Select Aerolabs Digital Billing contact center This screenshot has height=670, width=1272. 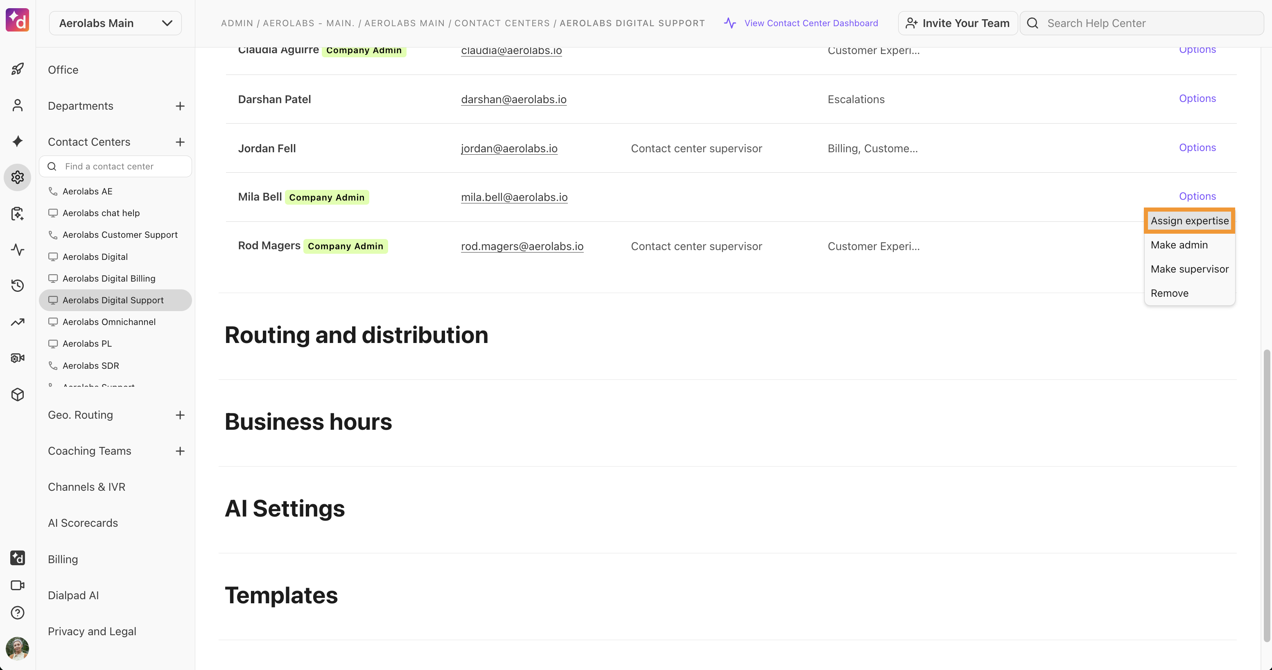(x=108, y=278)
